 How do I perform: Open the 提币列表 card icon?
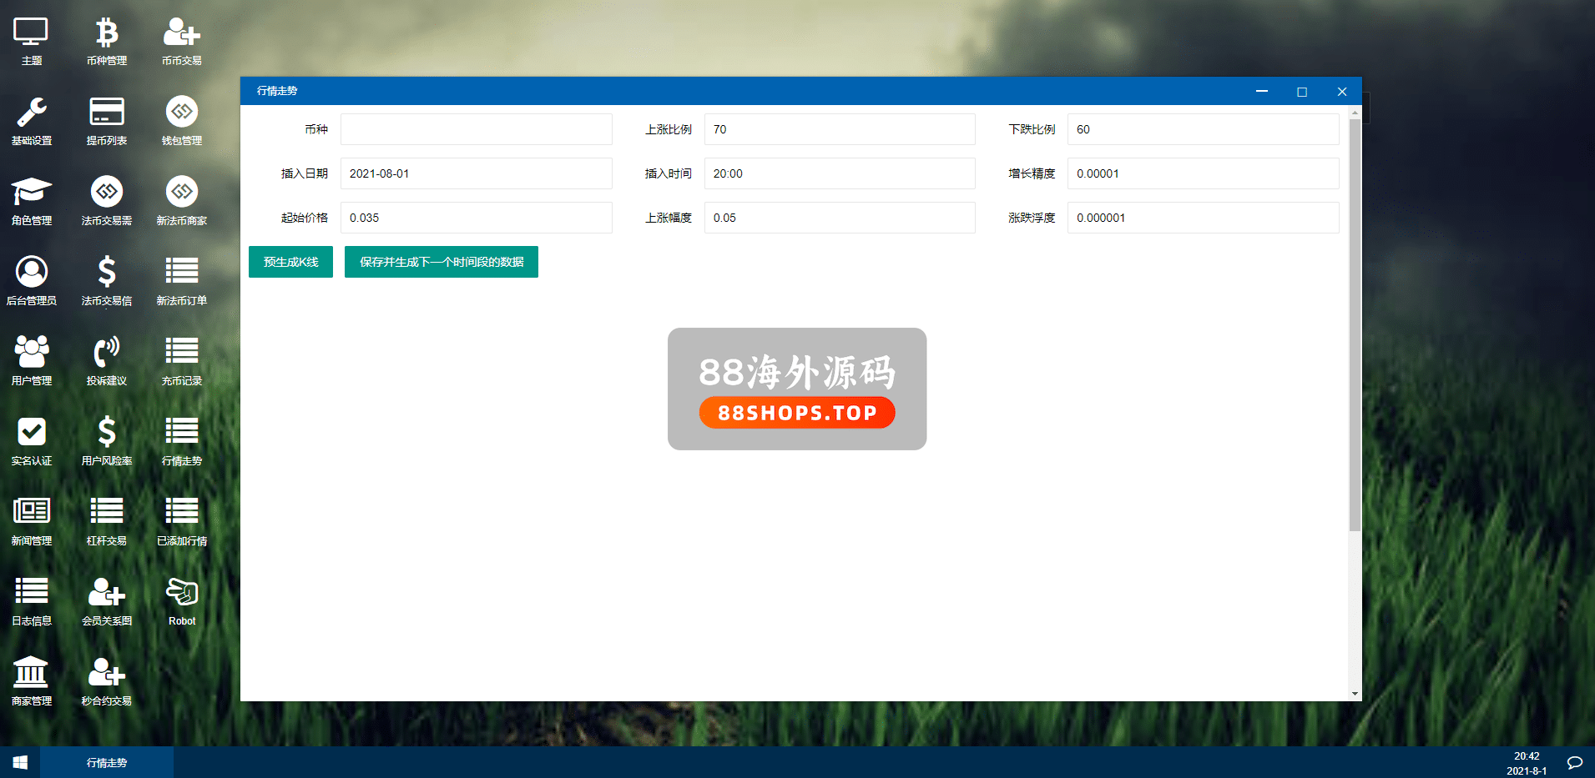[x=107, y=113]
